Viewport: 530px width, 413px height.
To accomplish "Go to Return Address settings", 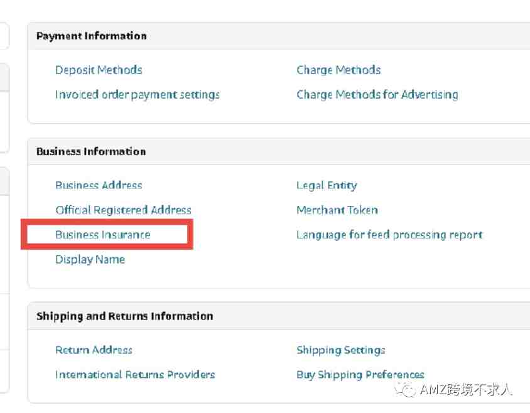I will tap(94, 350).
